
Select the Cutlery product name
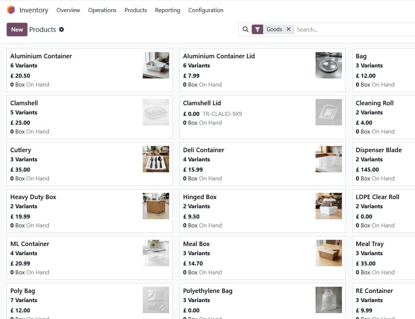click(21, 150)
